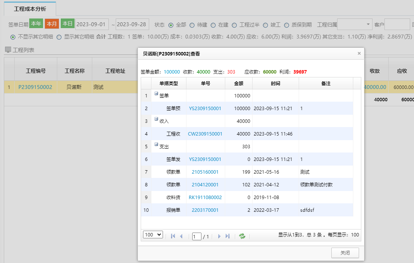The width and height of the screenshot is (414, 263).
Task: Refresh the dialog list with green refresh icon
Action: click(242, 236)
